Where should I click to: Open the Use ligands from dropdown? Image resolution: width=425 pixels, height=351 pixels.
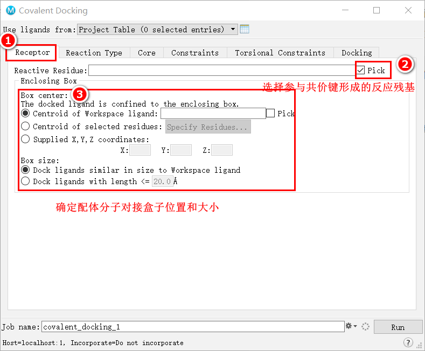pos(157,29)
